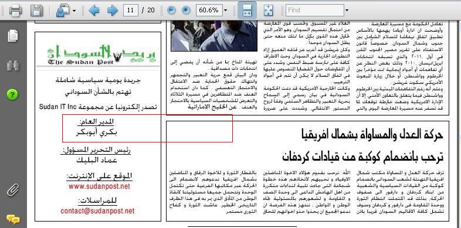Click the Sudan Post newspaper logo
The image size is (461, 228).
coord(101,54)
